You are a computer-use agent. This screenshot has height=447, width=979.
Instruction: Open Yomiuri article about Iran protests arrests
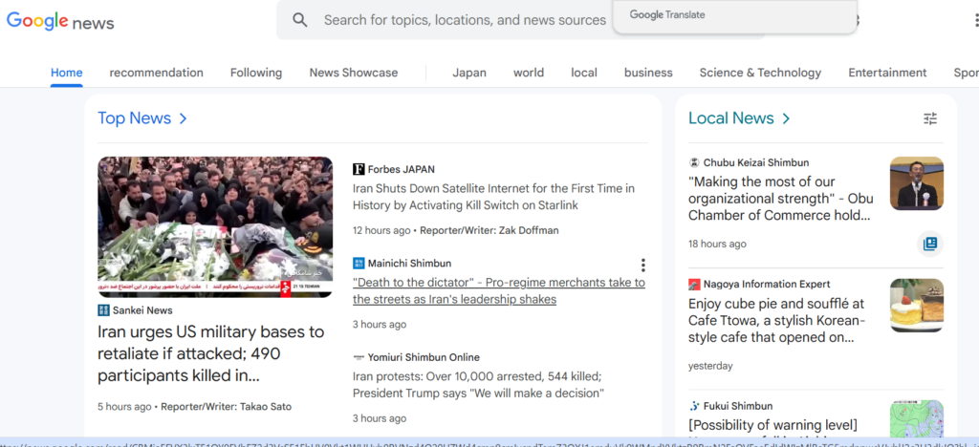click(478, 385)
